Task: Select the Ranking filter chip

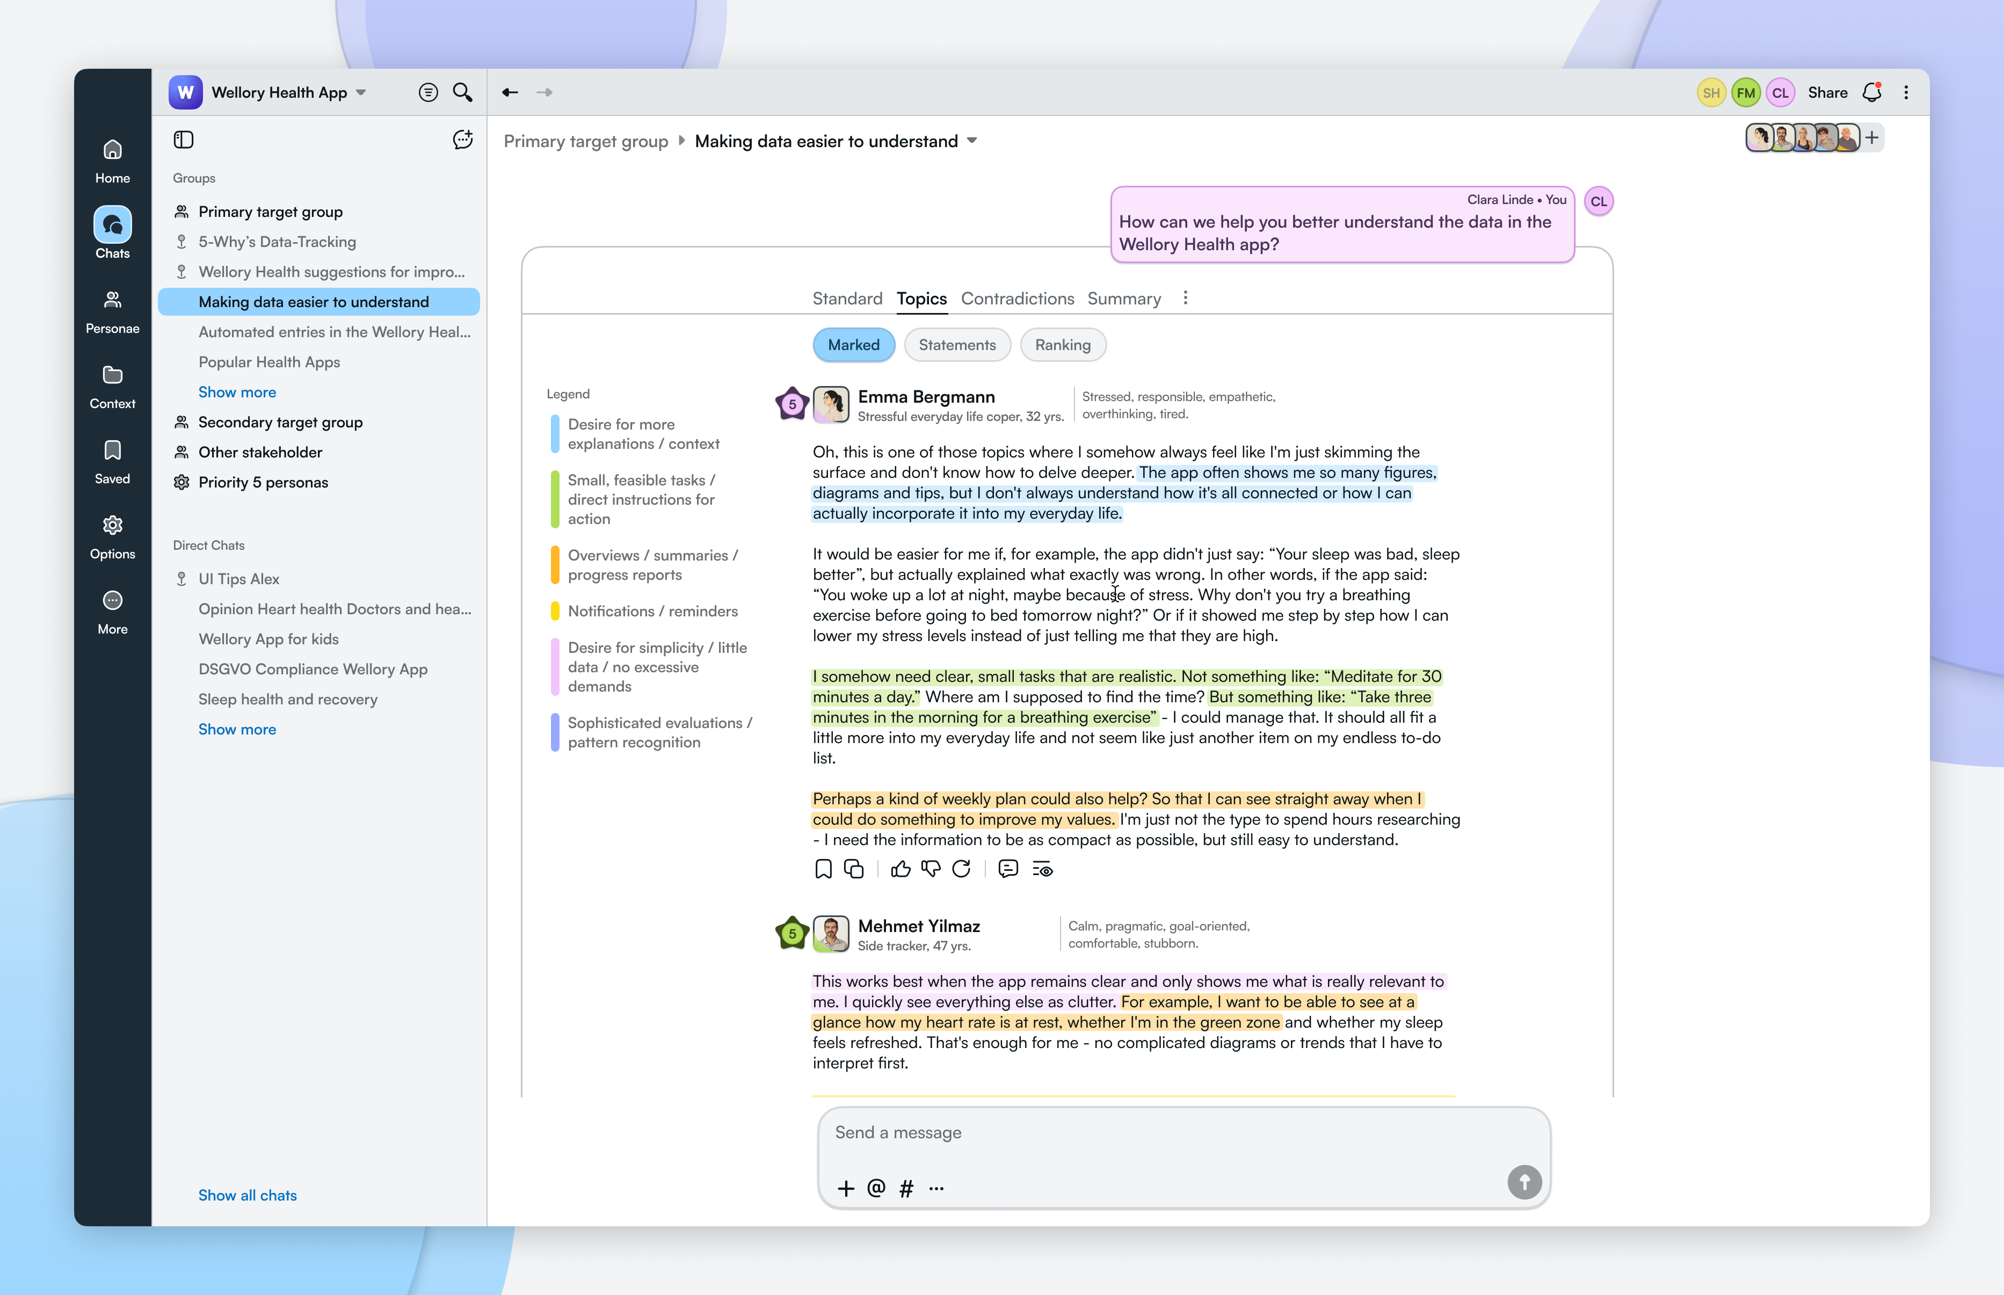Action: [x=1063, y=345]
